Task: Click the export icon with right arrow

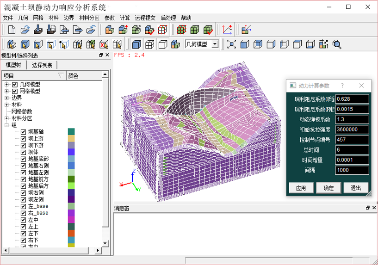Action: pos(77,30)
